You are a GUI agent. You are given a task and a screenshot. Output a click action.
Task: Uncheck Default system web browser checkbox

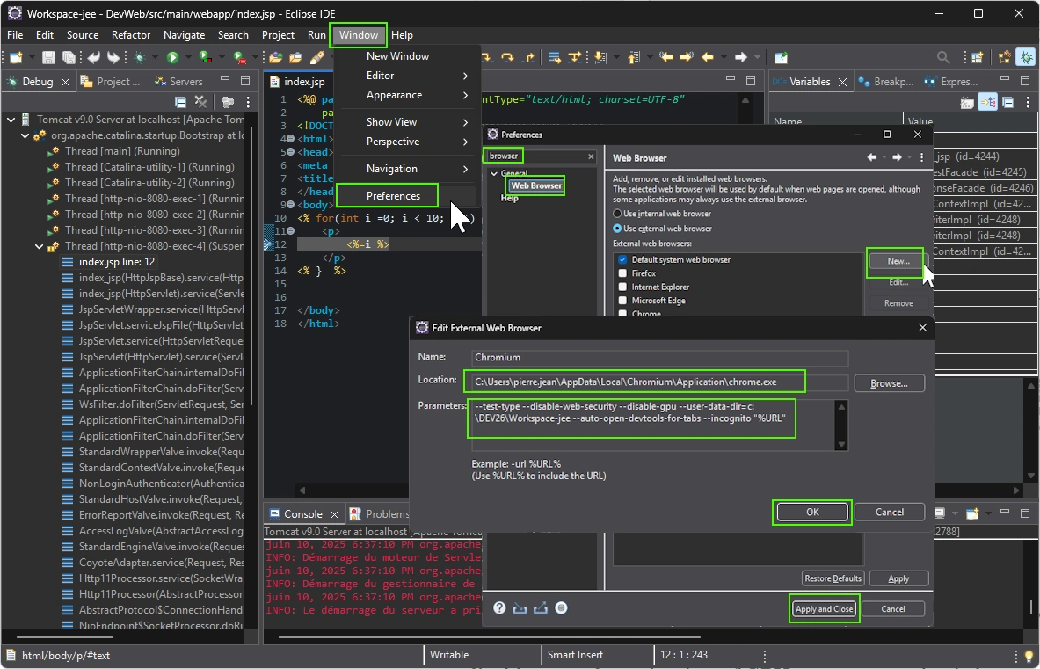pos(622,259)
